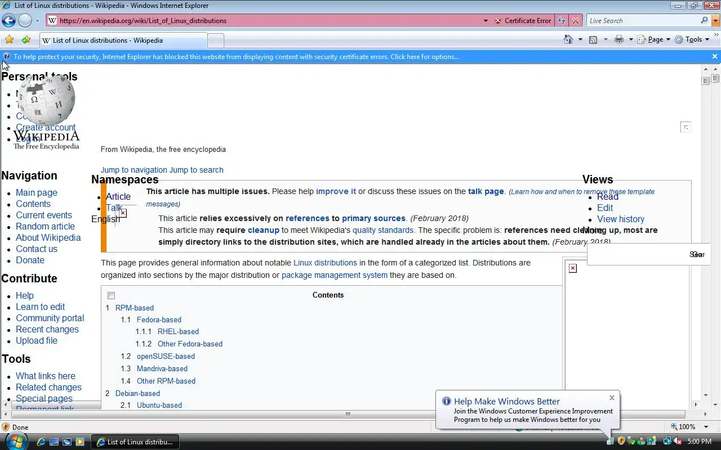
Task: Open Current events link
Action: click(x=44, y=215)
